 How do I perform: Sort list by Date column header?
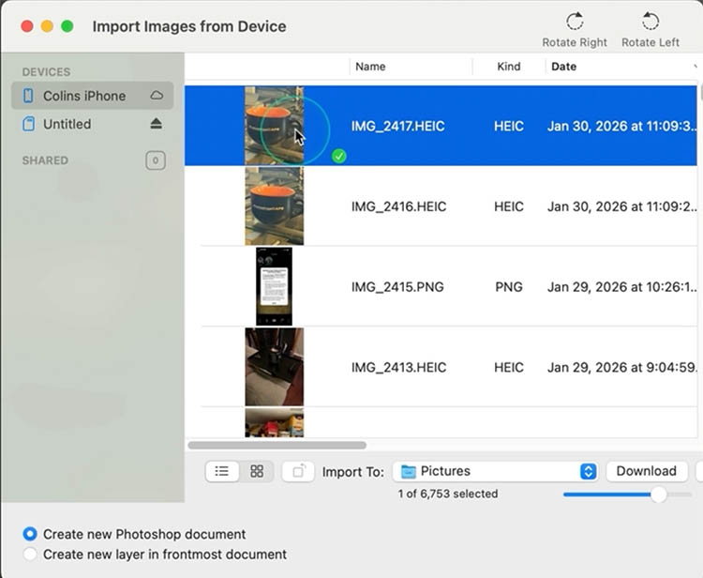click(564, 67)
